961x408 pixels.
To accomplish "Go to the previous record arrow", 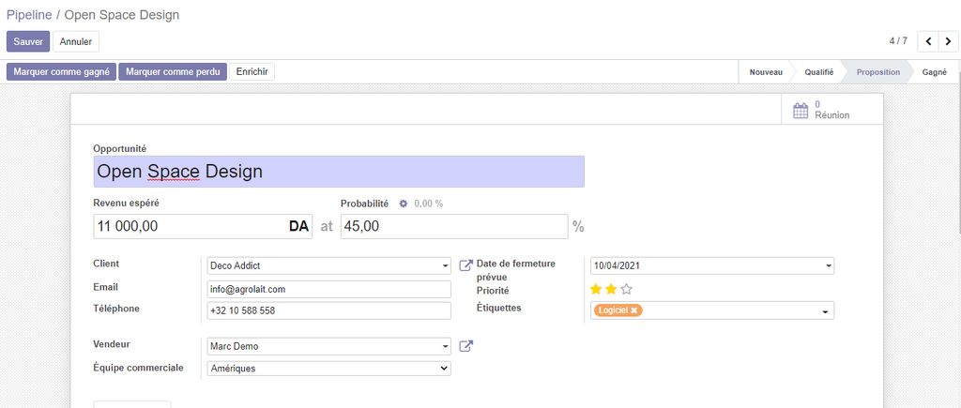I will pos(928,41).
